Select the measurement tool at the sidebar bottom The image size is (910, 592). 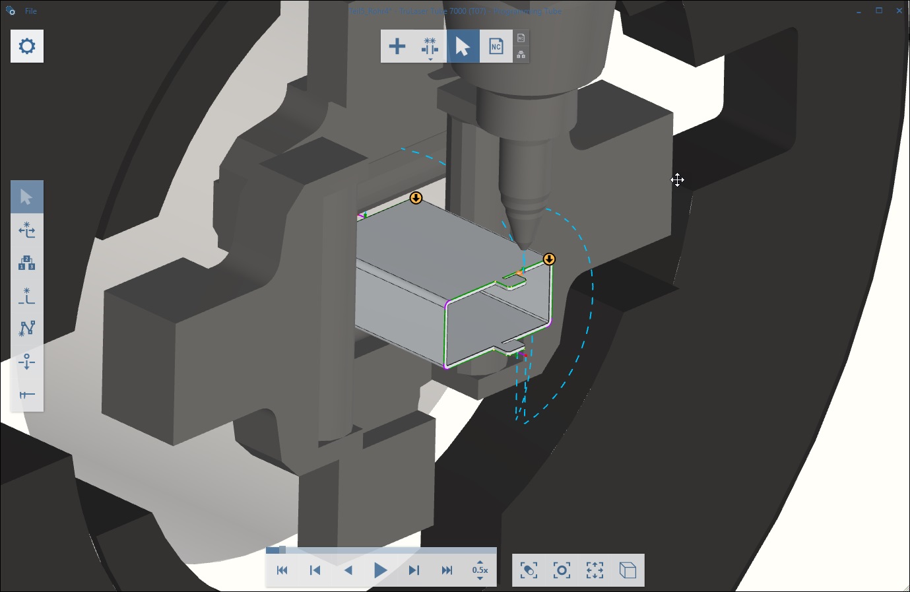[x=27, y=394]
